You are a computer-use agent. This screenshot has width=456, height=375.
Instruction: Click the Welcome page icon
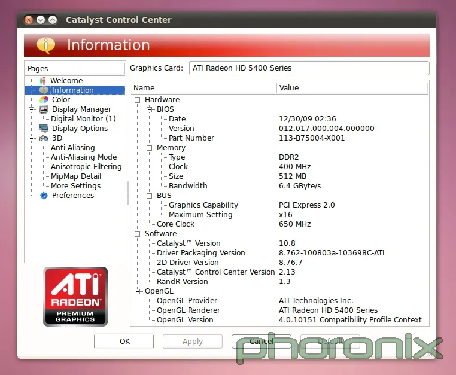point(42,81)
